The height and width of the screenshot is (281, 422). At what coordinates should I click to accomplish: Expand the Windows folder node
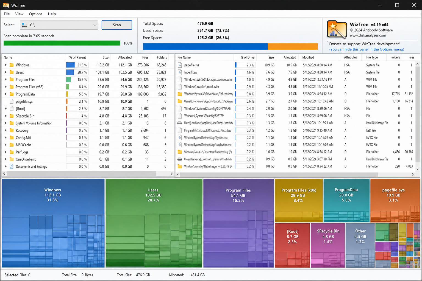tap(5, 65)
